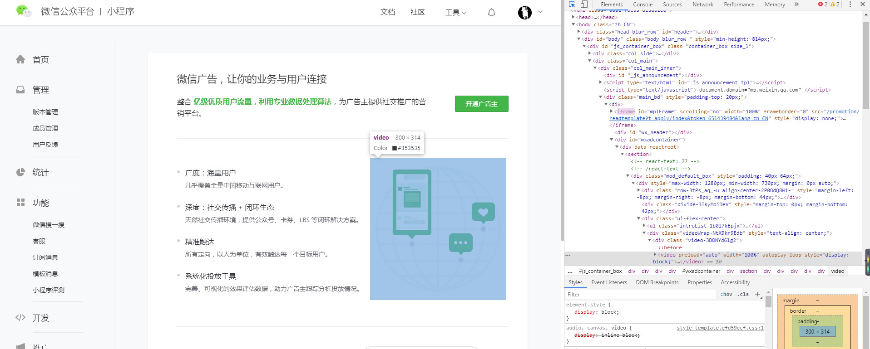Select #wxadcontainer in the breadcrumb bar
Image resolution: width=870 pixels, height=349 pixels.
coord(701,271)
